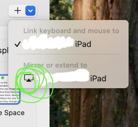The height and width of the screenshot is (127, 138).
Task: Click whited-out device name in checked entry
Action: pyautogui.click(x=48, y=42)
